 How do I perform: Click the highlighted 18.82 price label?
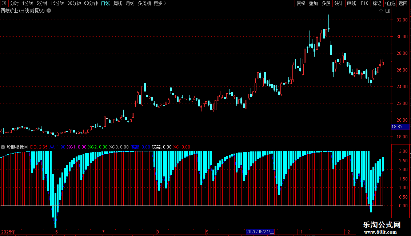coord(400,127)
